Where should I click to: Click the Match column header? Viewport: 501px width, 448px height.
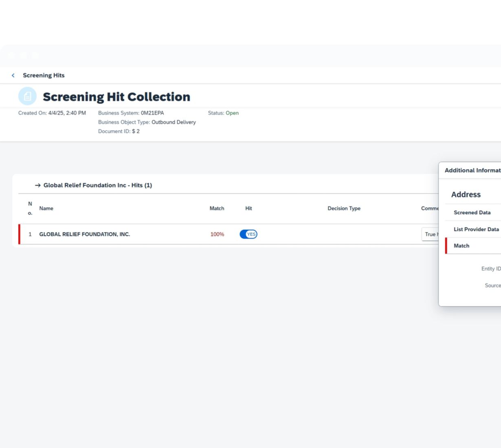(217, 209)
